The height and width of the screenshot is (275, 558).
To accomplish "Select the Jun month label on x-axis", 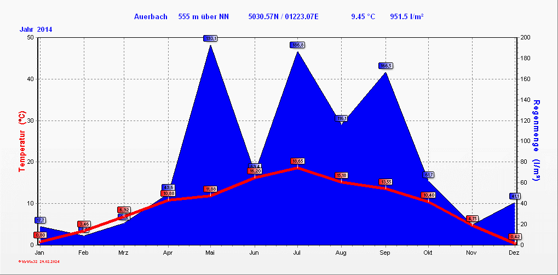I will [254, 253].
